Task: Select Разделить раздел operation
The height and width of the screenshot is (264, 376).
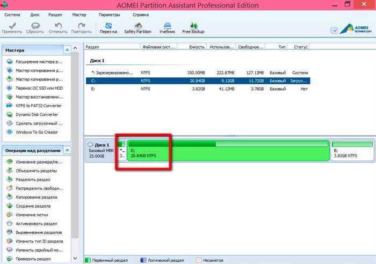Action: (x=28, y=179)
